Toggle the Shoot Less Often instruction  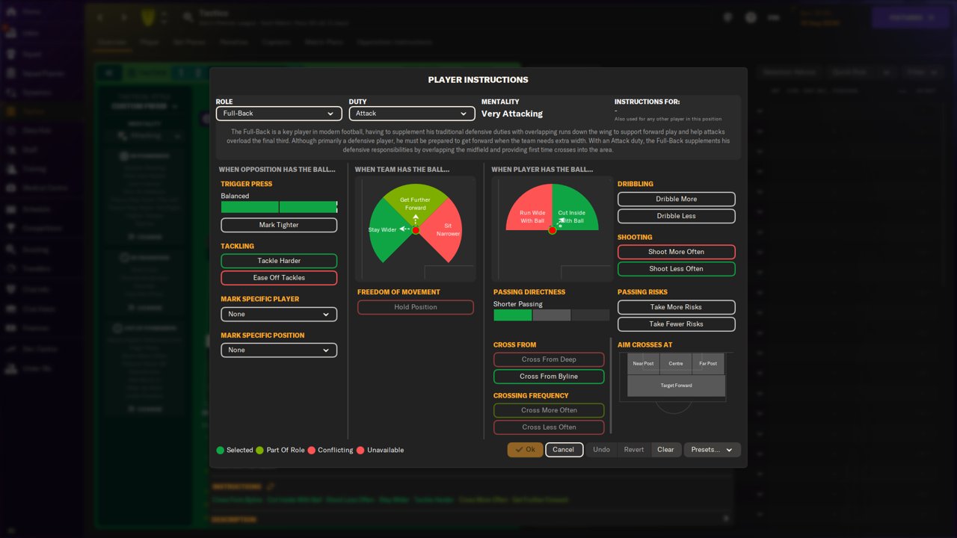[677, 269]
